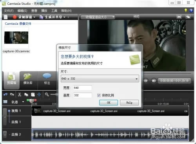Confirm the dialog with OK
The width and height of the screenshot is (196, 144).
(x=109, y=103)
